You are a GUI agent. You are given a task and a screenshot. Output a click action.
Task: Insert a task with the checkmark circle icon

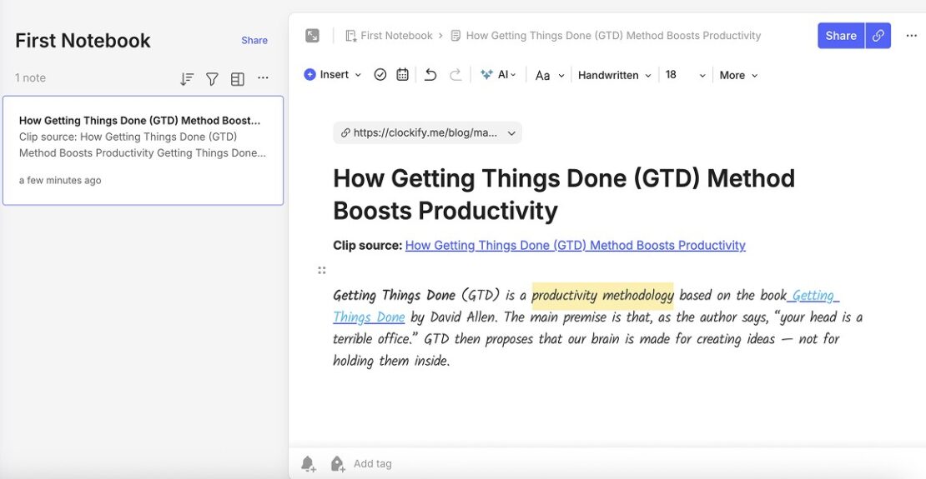point(380,74)
